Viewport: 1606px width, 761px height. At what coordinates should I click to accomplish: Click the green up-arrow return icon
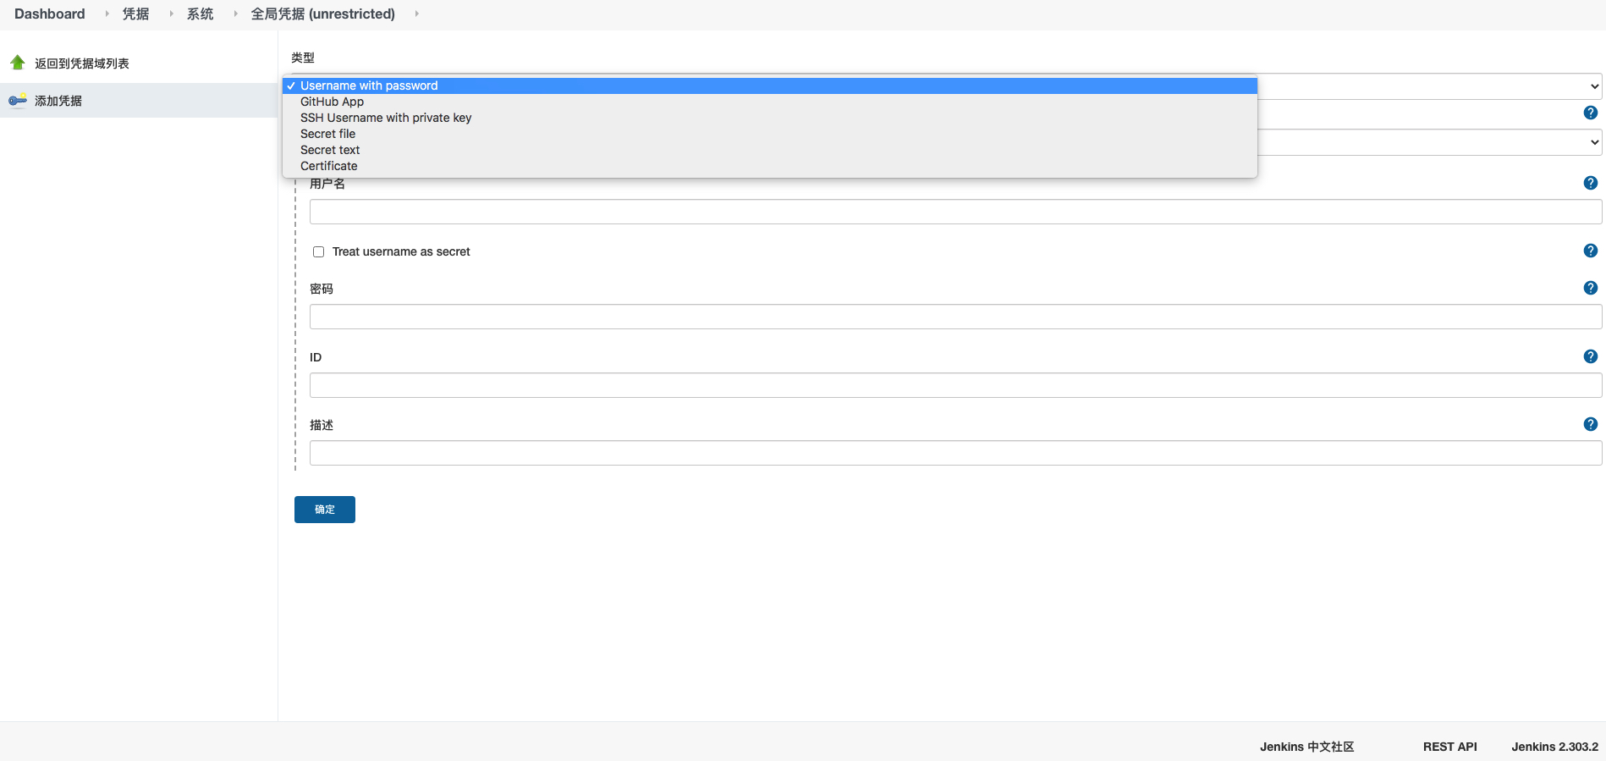[x=18, y=63]
